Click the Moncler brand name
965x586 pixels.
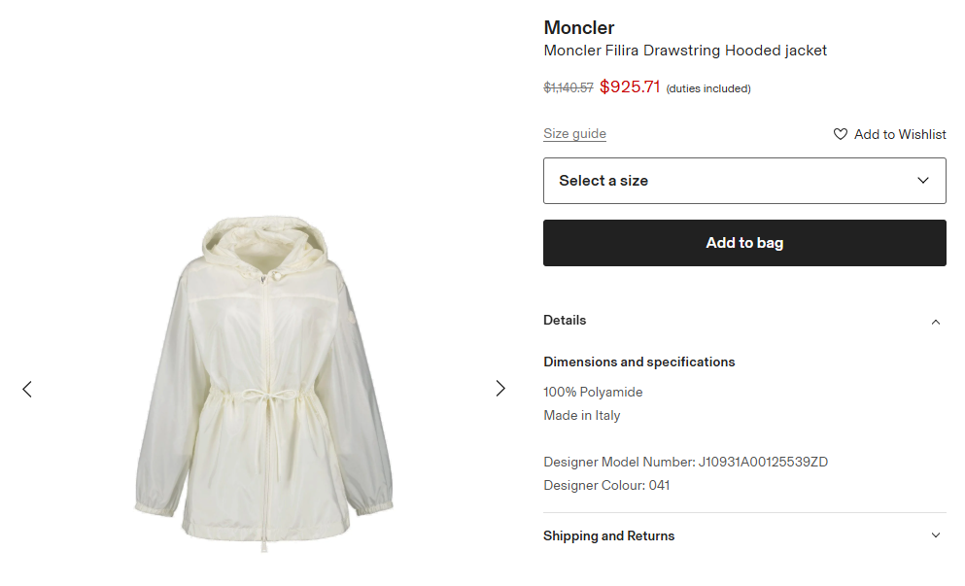coord(578,27)
